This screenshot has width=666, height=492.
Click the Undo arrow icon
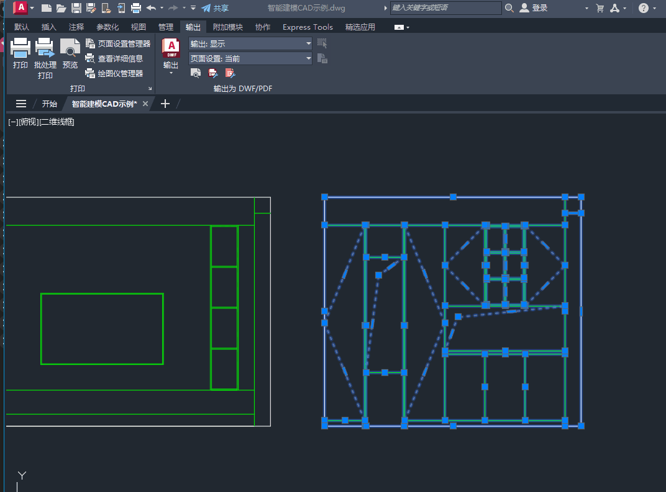(x=151, y=8)
